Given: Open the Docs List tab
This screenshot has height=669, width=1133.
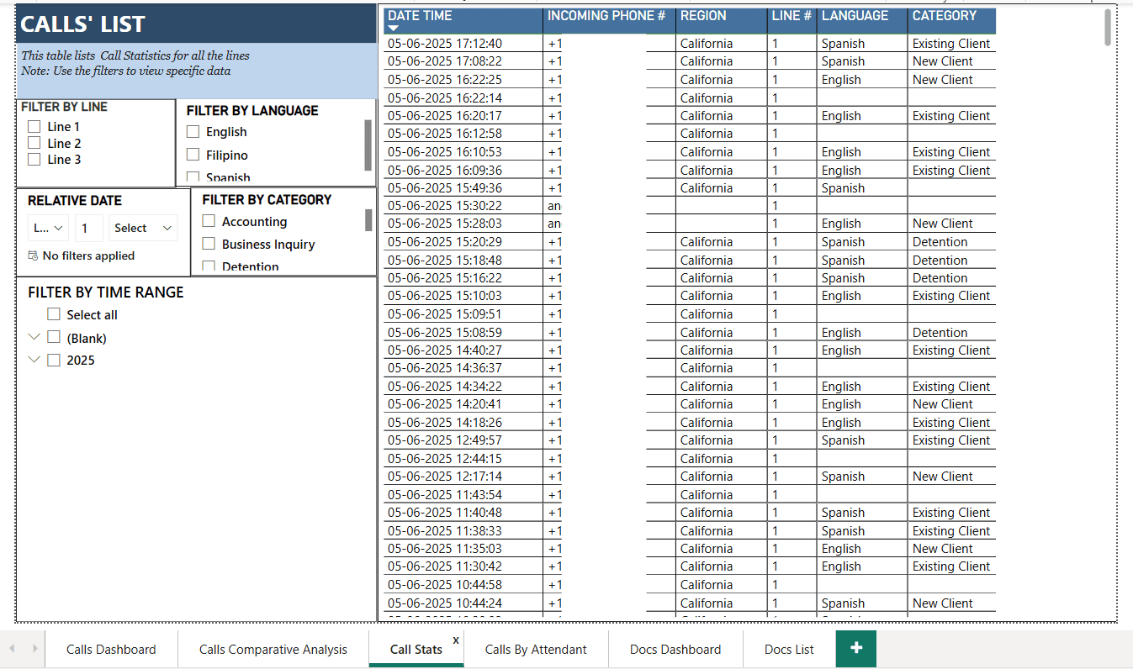Looking at the screenshot, I should click(789, 649).
